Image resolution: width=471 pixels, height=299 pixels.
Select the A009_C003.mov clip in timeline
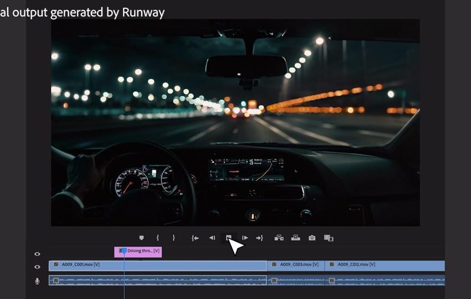296,265
